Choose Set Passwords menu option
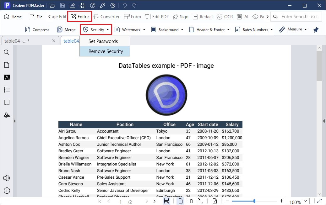The height and width of the screenshot is (205, 326). pyautogui.click(x=103, y=41)
